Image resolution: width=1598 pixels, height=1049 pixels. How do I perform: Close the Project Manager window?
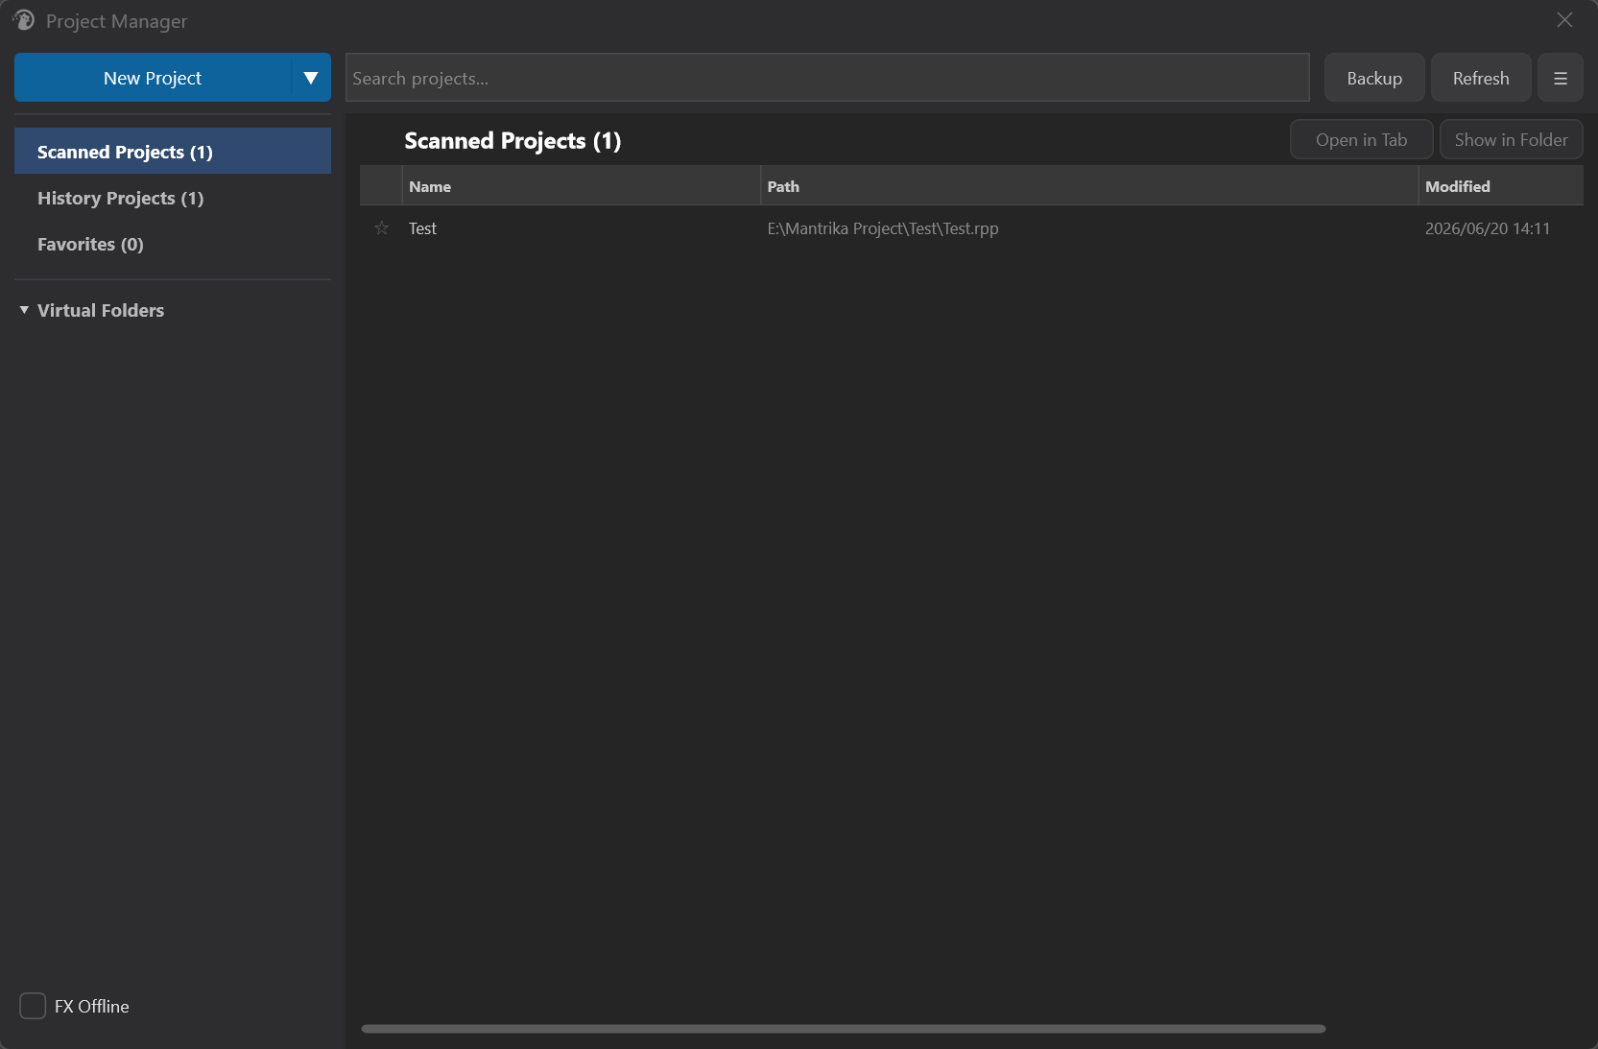point(1564,20)
